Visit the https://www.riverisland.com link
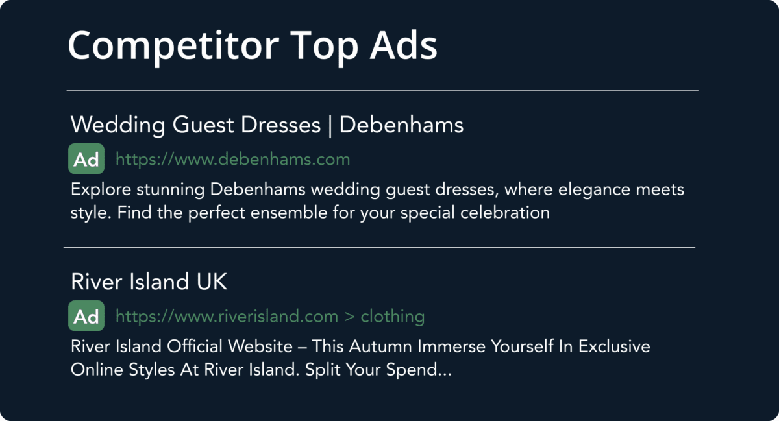The image size is (779, 421). pyautogui.click(x=227, y=317)
